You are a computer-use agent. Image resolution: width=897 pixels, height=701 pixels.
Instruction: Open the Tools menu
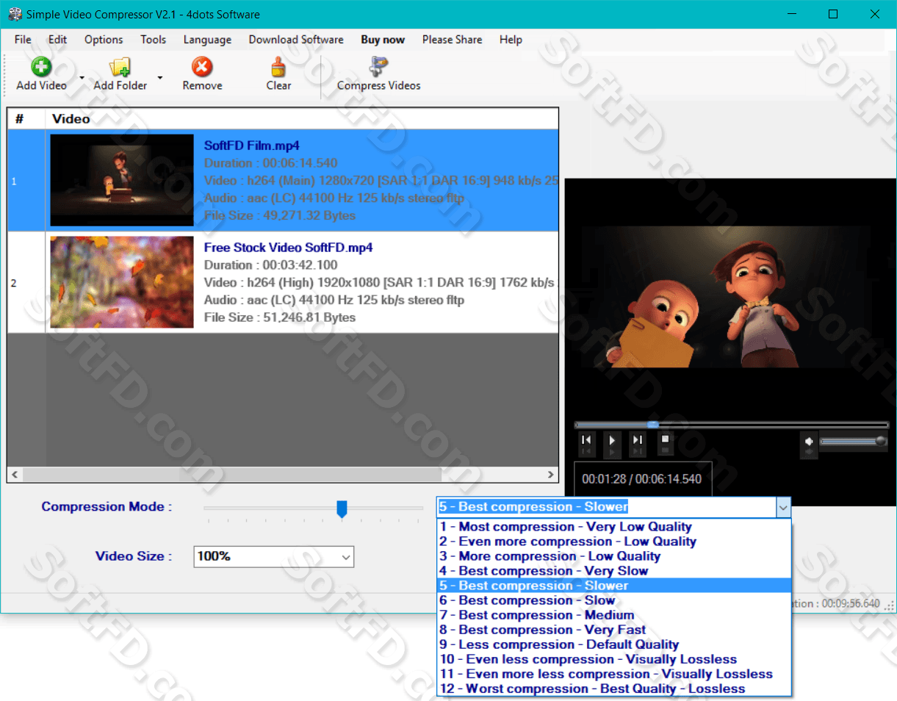(154, 40)
